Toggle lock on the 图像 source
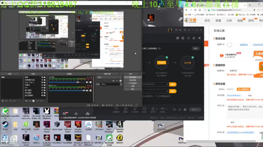The image size is (263, 147). click(x=45, y=77)
